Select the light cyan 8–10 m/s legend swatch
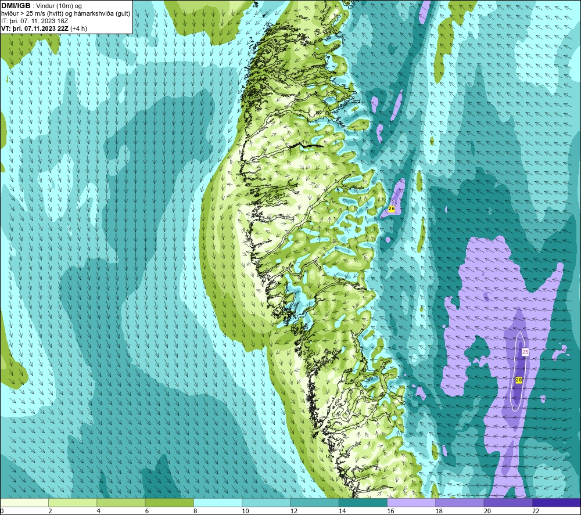This screenshot has width=581, height=515. pos(218,502)
